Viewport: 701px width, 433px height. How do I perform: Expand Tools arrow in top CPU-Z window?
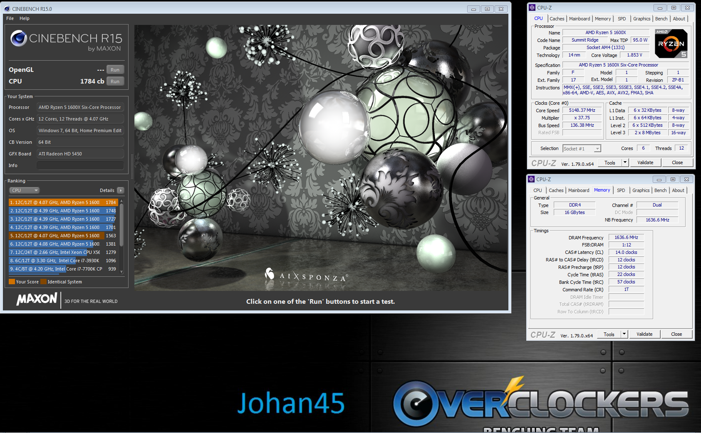(625, 162)
